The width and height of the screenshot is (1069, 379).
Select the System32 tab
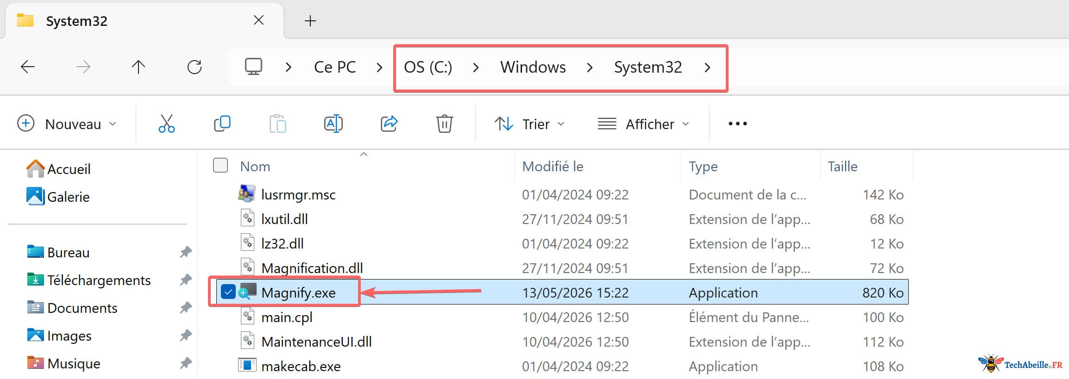pos(144,21)
